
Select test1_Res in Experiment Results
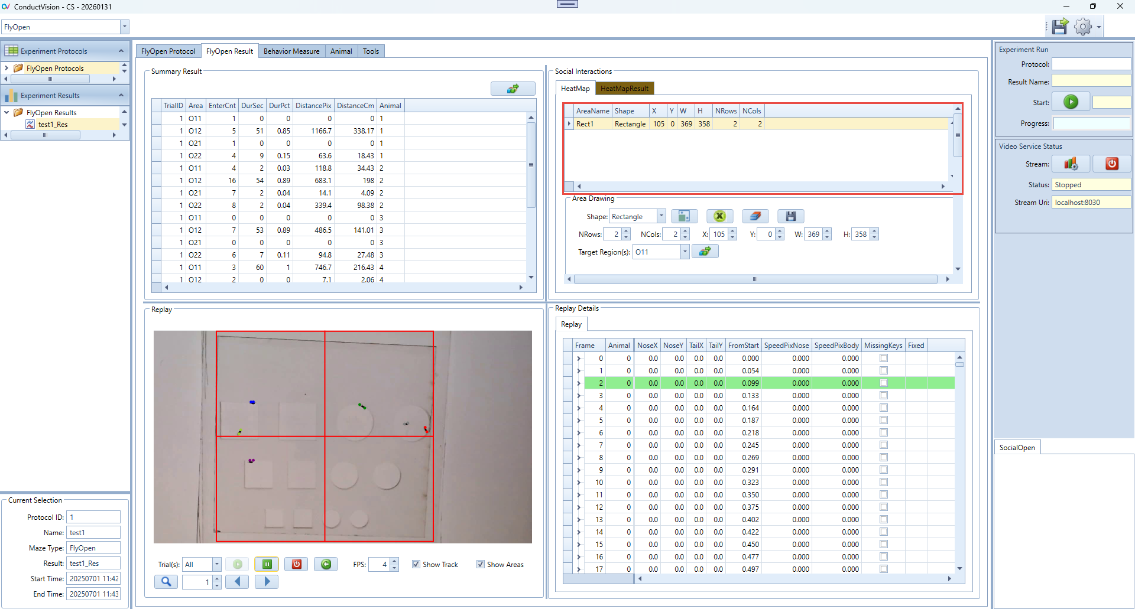(x=53, y=125)
